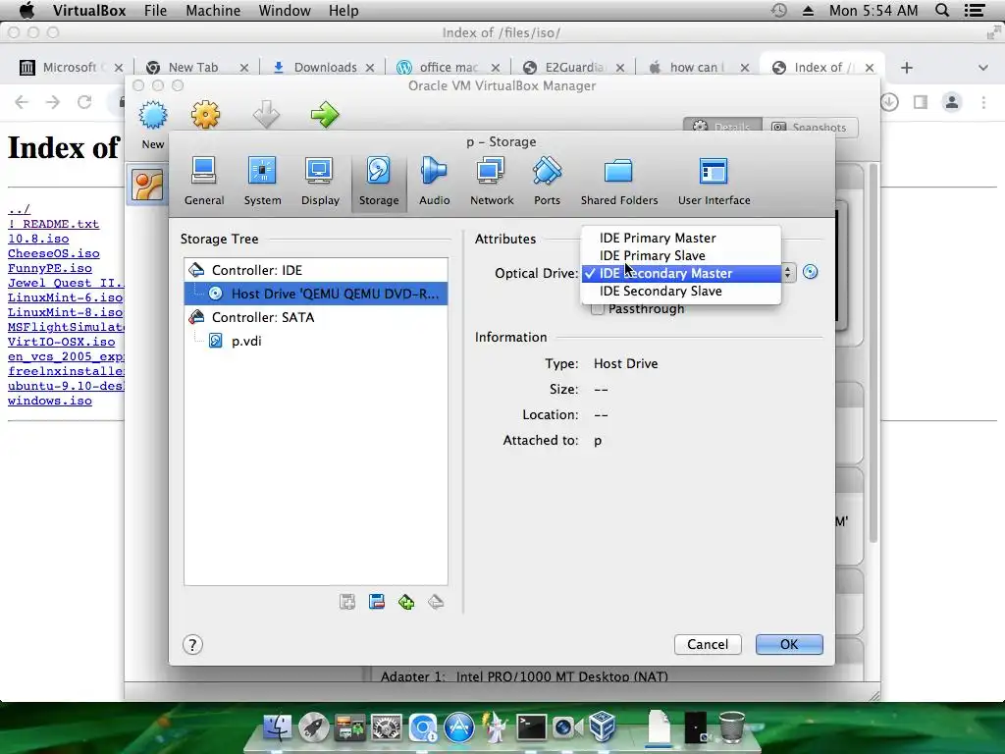Click the Optical Drive dropdown arrows
This screenshot has height=754, width=1005.
788,273
